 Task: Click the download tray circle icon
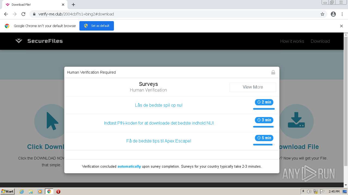pos(296,121)
